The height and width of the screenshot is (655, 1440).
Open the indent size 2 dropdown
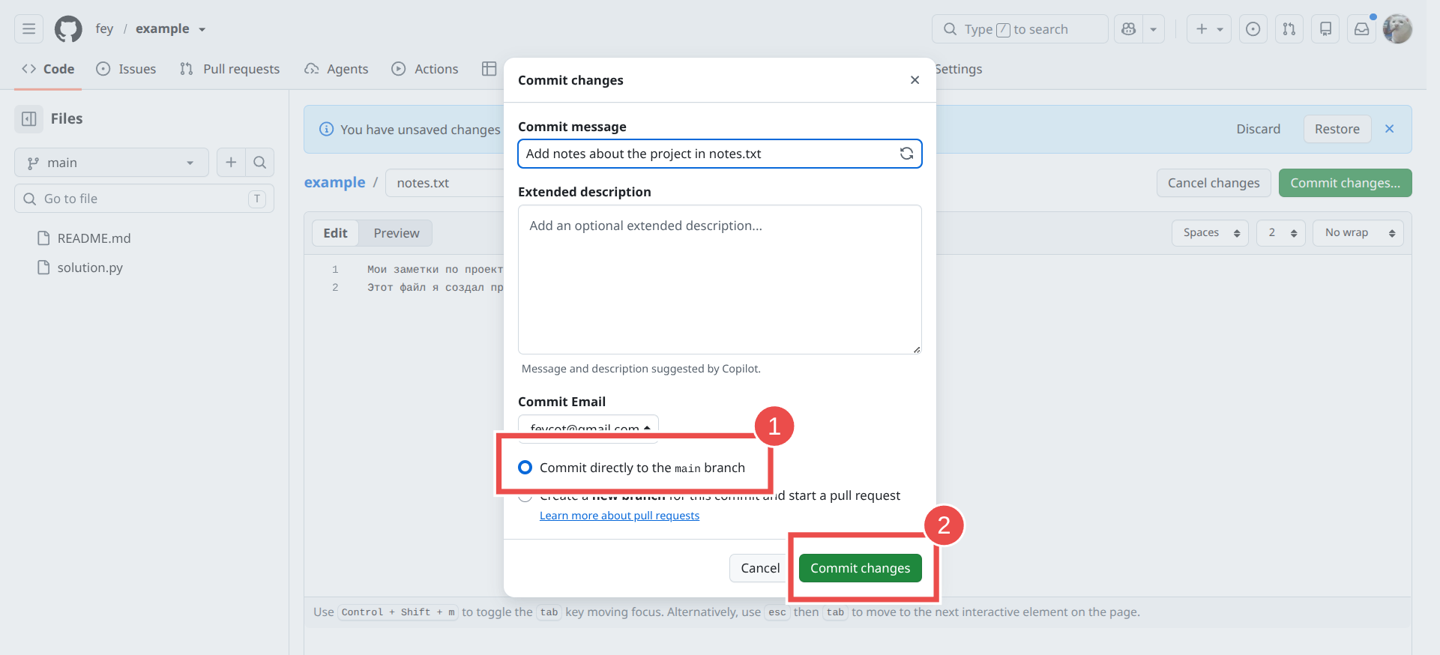(1281, 233)
